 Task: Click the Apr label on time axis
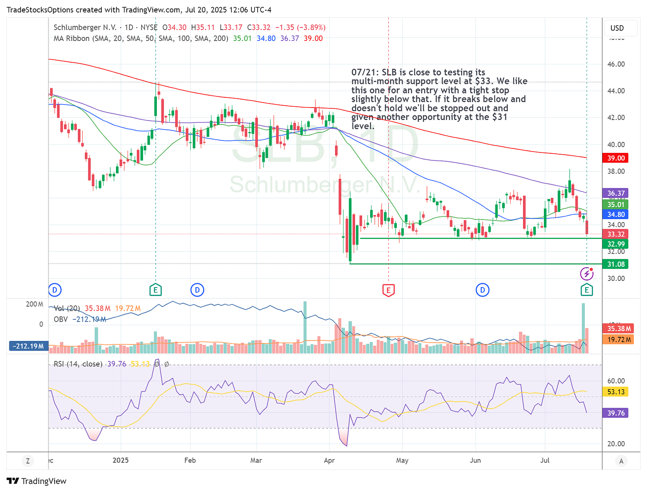(x=329, y=460)
